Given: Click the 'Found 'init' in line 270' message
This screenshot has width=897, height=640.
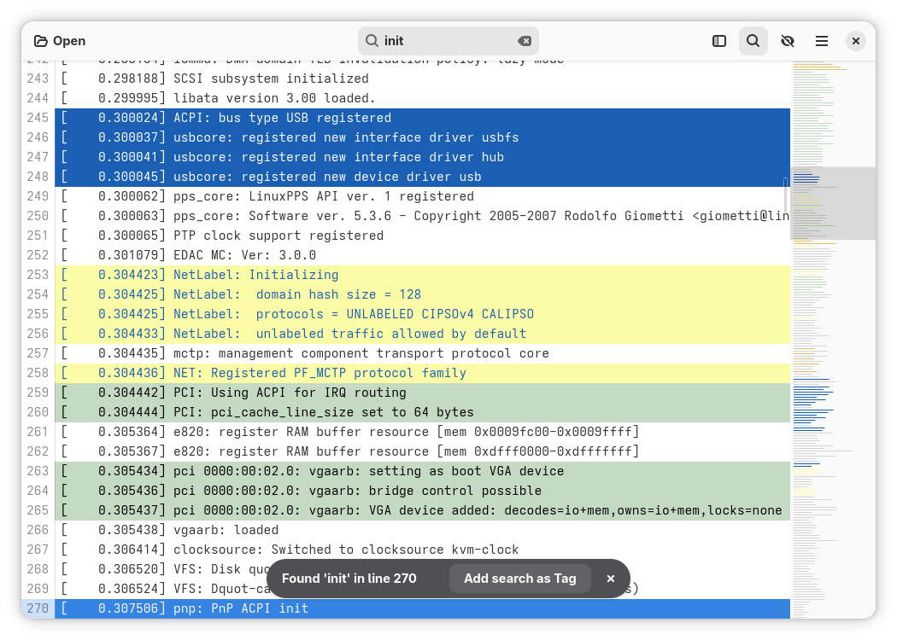Looking at the screenshot, I should tap(349, 579).
